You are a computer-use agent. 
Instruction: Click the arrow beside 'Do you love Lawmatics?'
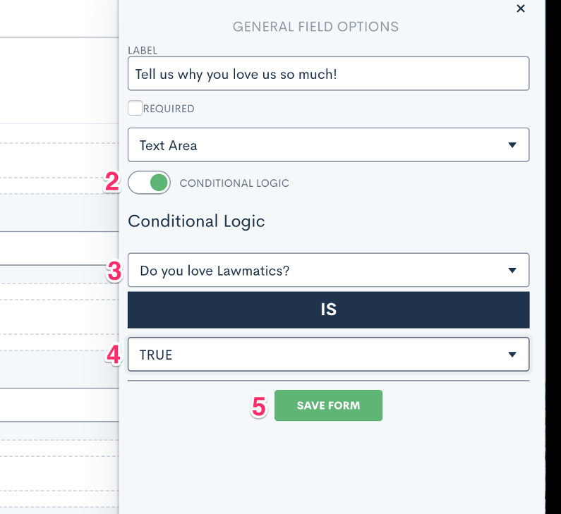pos(512,271)
